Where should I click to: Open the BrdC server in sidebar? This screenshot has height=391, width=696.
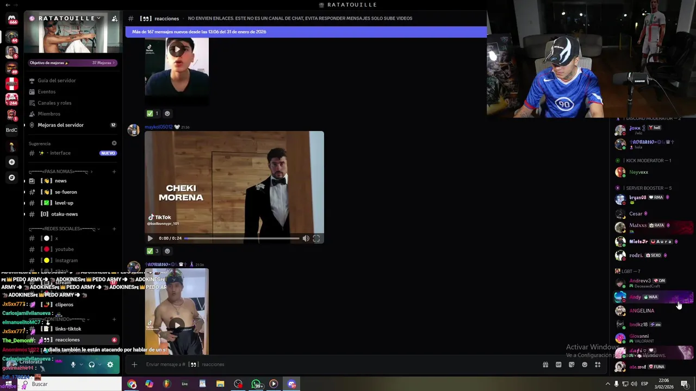11,130
